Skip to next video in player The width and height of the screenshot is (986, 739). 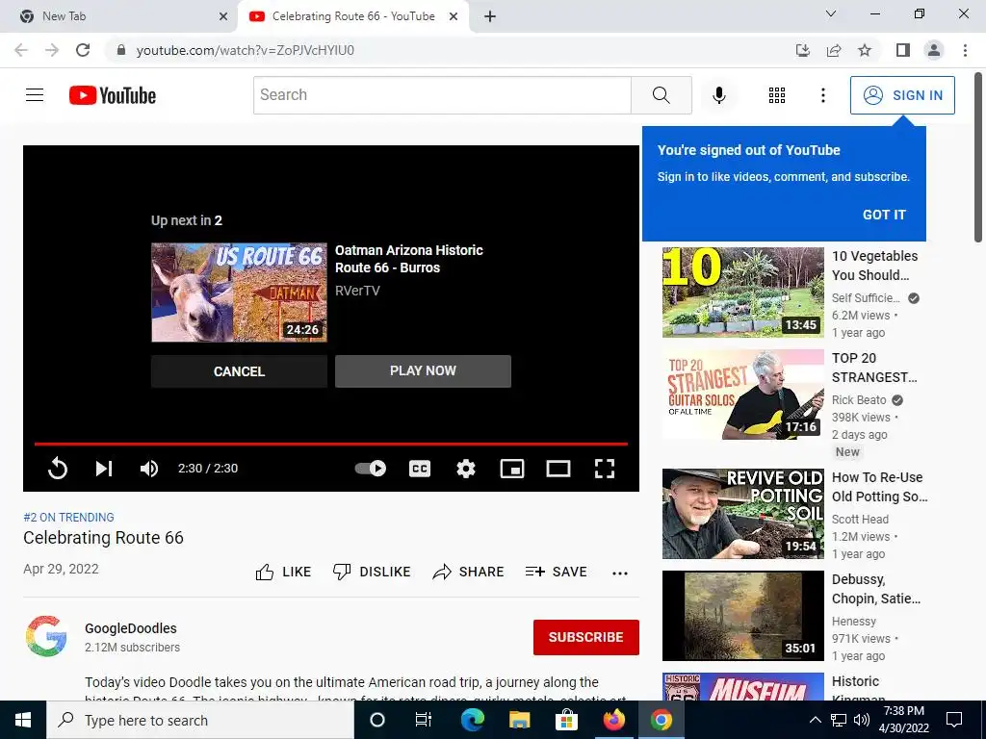104,469
